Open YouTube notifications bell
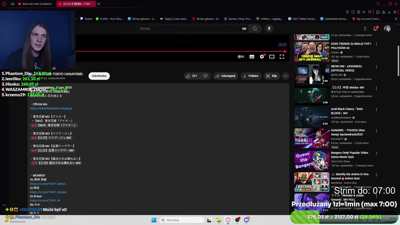Image resolution: width=400 pixels, height=225 pixels. click(375, 28)
